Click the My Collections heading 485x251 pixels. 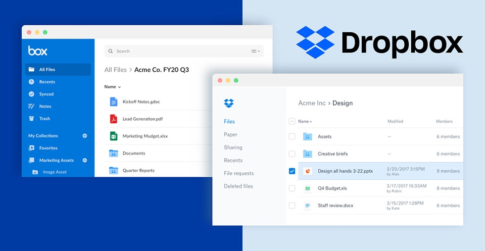click(43, 136)
